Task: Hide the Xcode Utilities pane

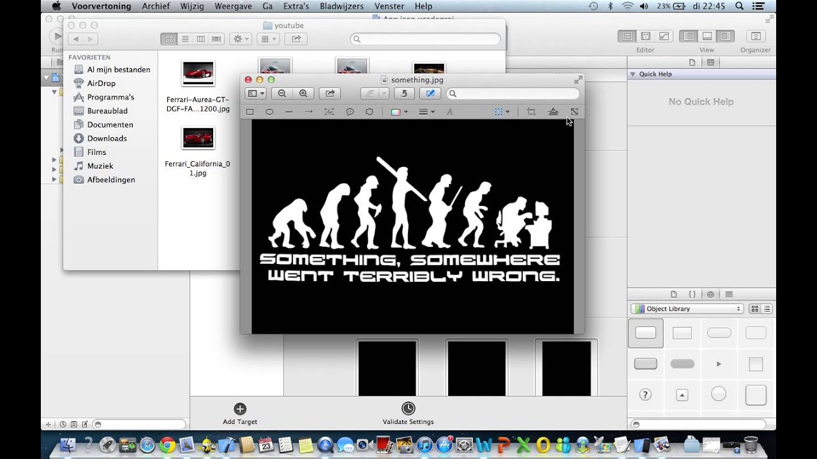Action: pos(725,36)
